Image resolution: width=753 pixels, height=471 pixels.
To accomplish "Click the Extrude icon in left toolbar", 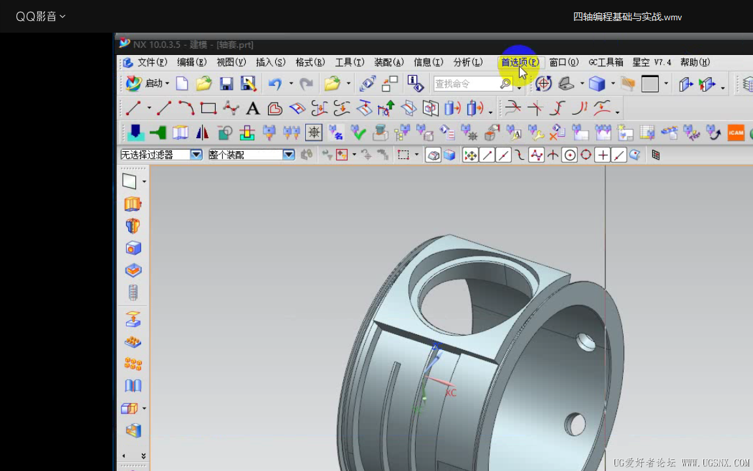I will pos(133,204).
